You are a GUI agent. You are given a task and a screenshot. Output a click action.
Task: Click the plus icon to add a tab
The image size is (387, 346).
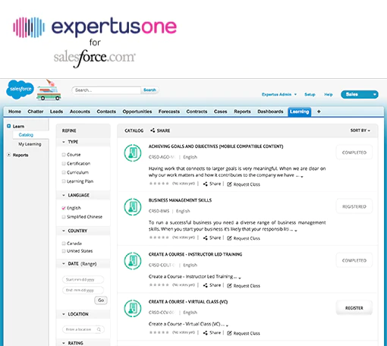tap(319, 112)
